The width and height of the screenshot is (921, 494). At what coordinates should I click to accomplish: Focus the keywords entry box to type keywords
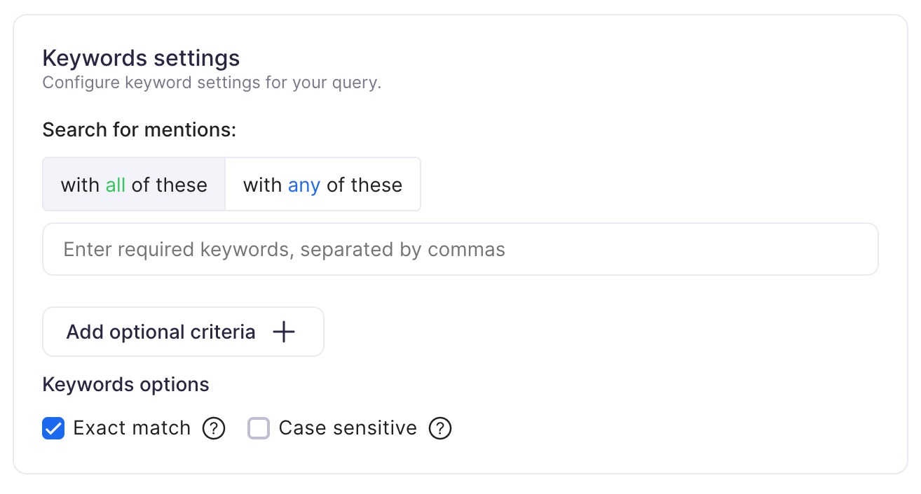pos(460,249)
